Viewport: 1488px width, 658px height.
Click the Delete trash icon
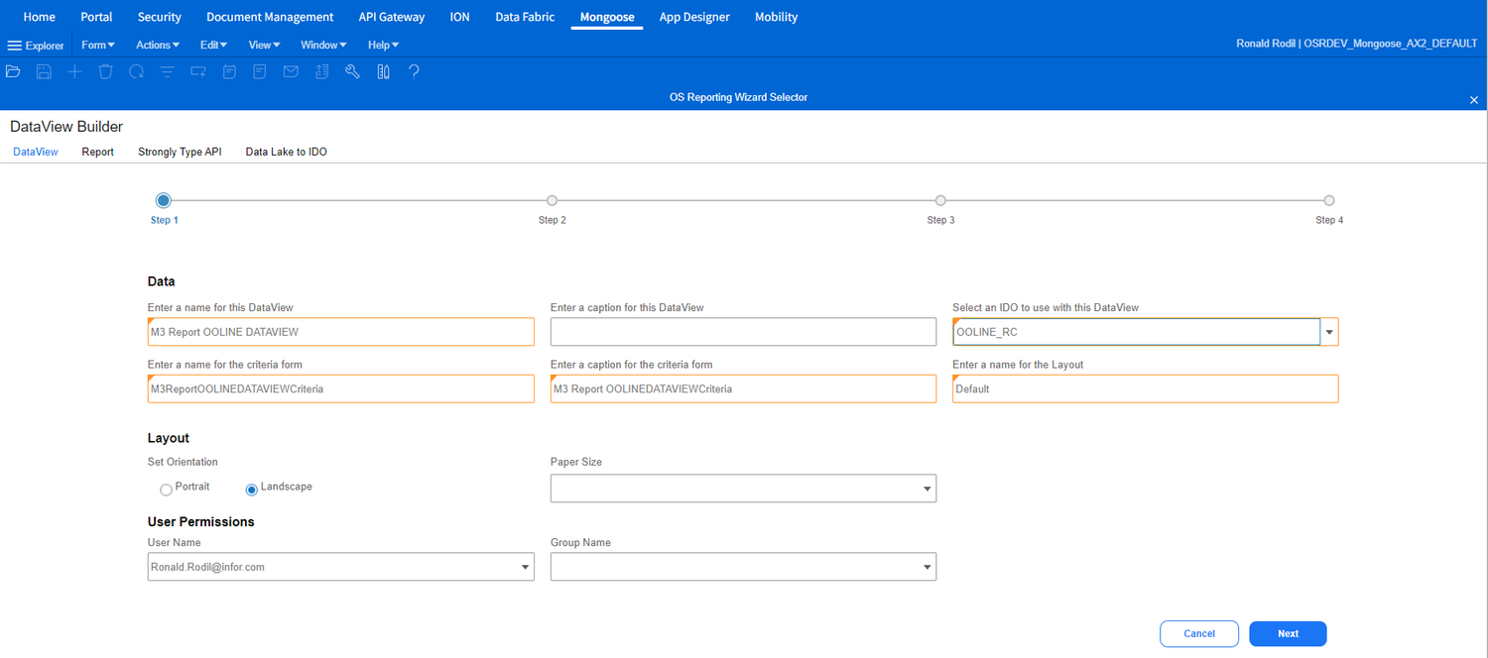tap(105, 70)
